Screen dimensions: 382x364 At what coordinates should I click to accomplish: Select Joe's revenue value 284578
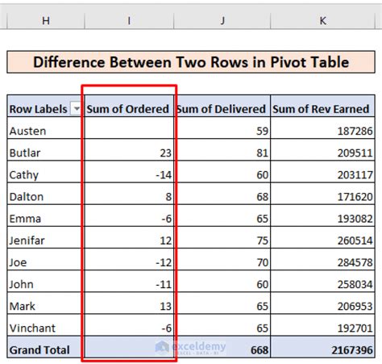(x=322, y=259)
